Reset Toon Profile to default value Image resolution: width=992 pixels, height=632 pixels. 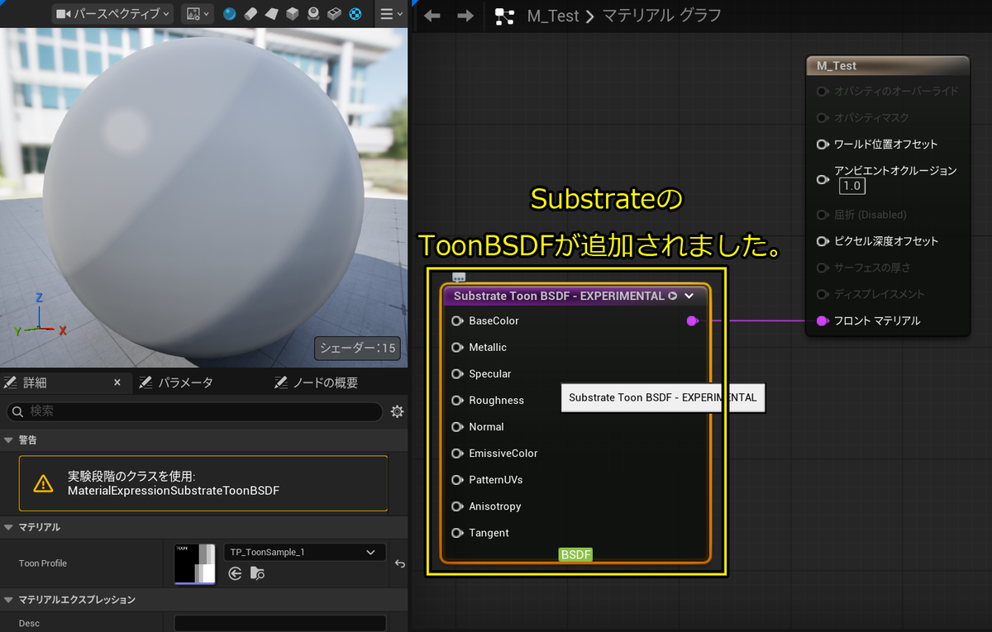click(x=400, y=563)
